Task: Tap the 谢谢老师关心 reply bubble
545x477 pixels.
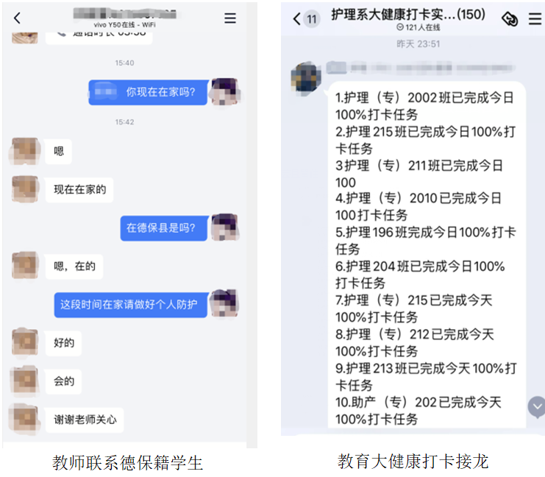Action: [85, 420]
